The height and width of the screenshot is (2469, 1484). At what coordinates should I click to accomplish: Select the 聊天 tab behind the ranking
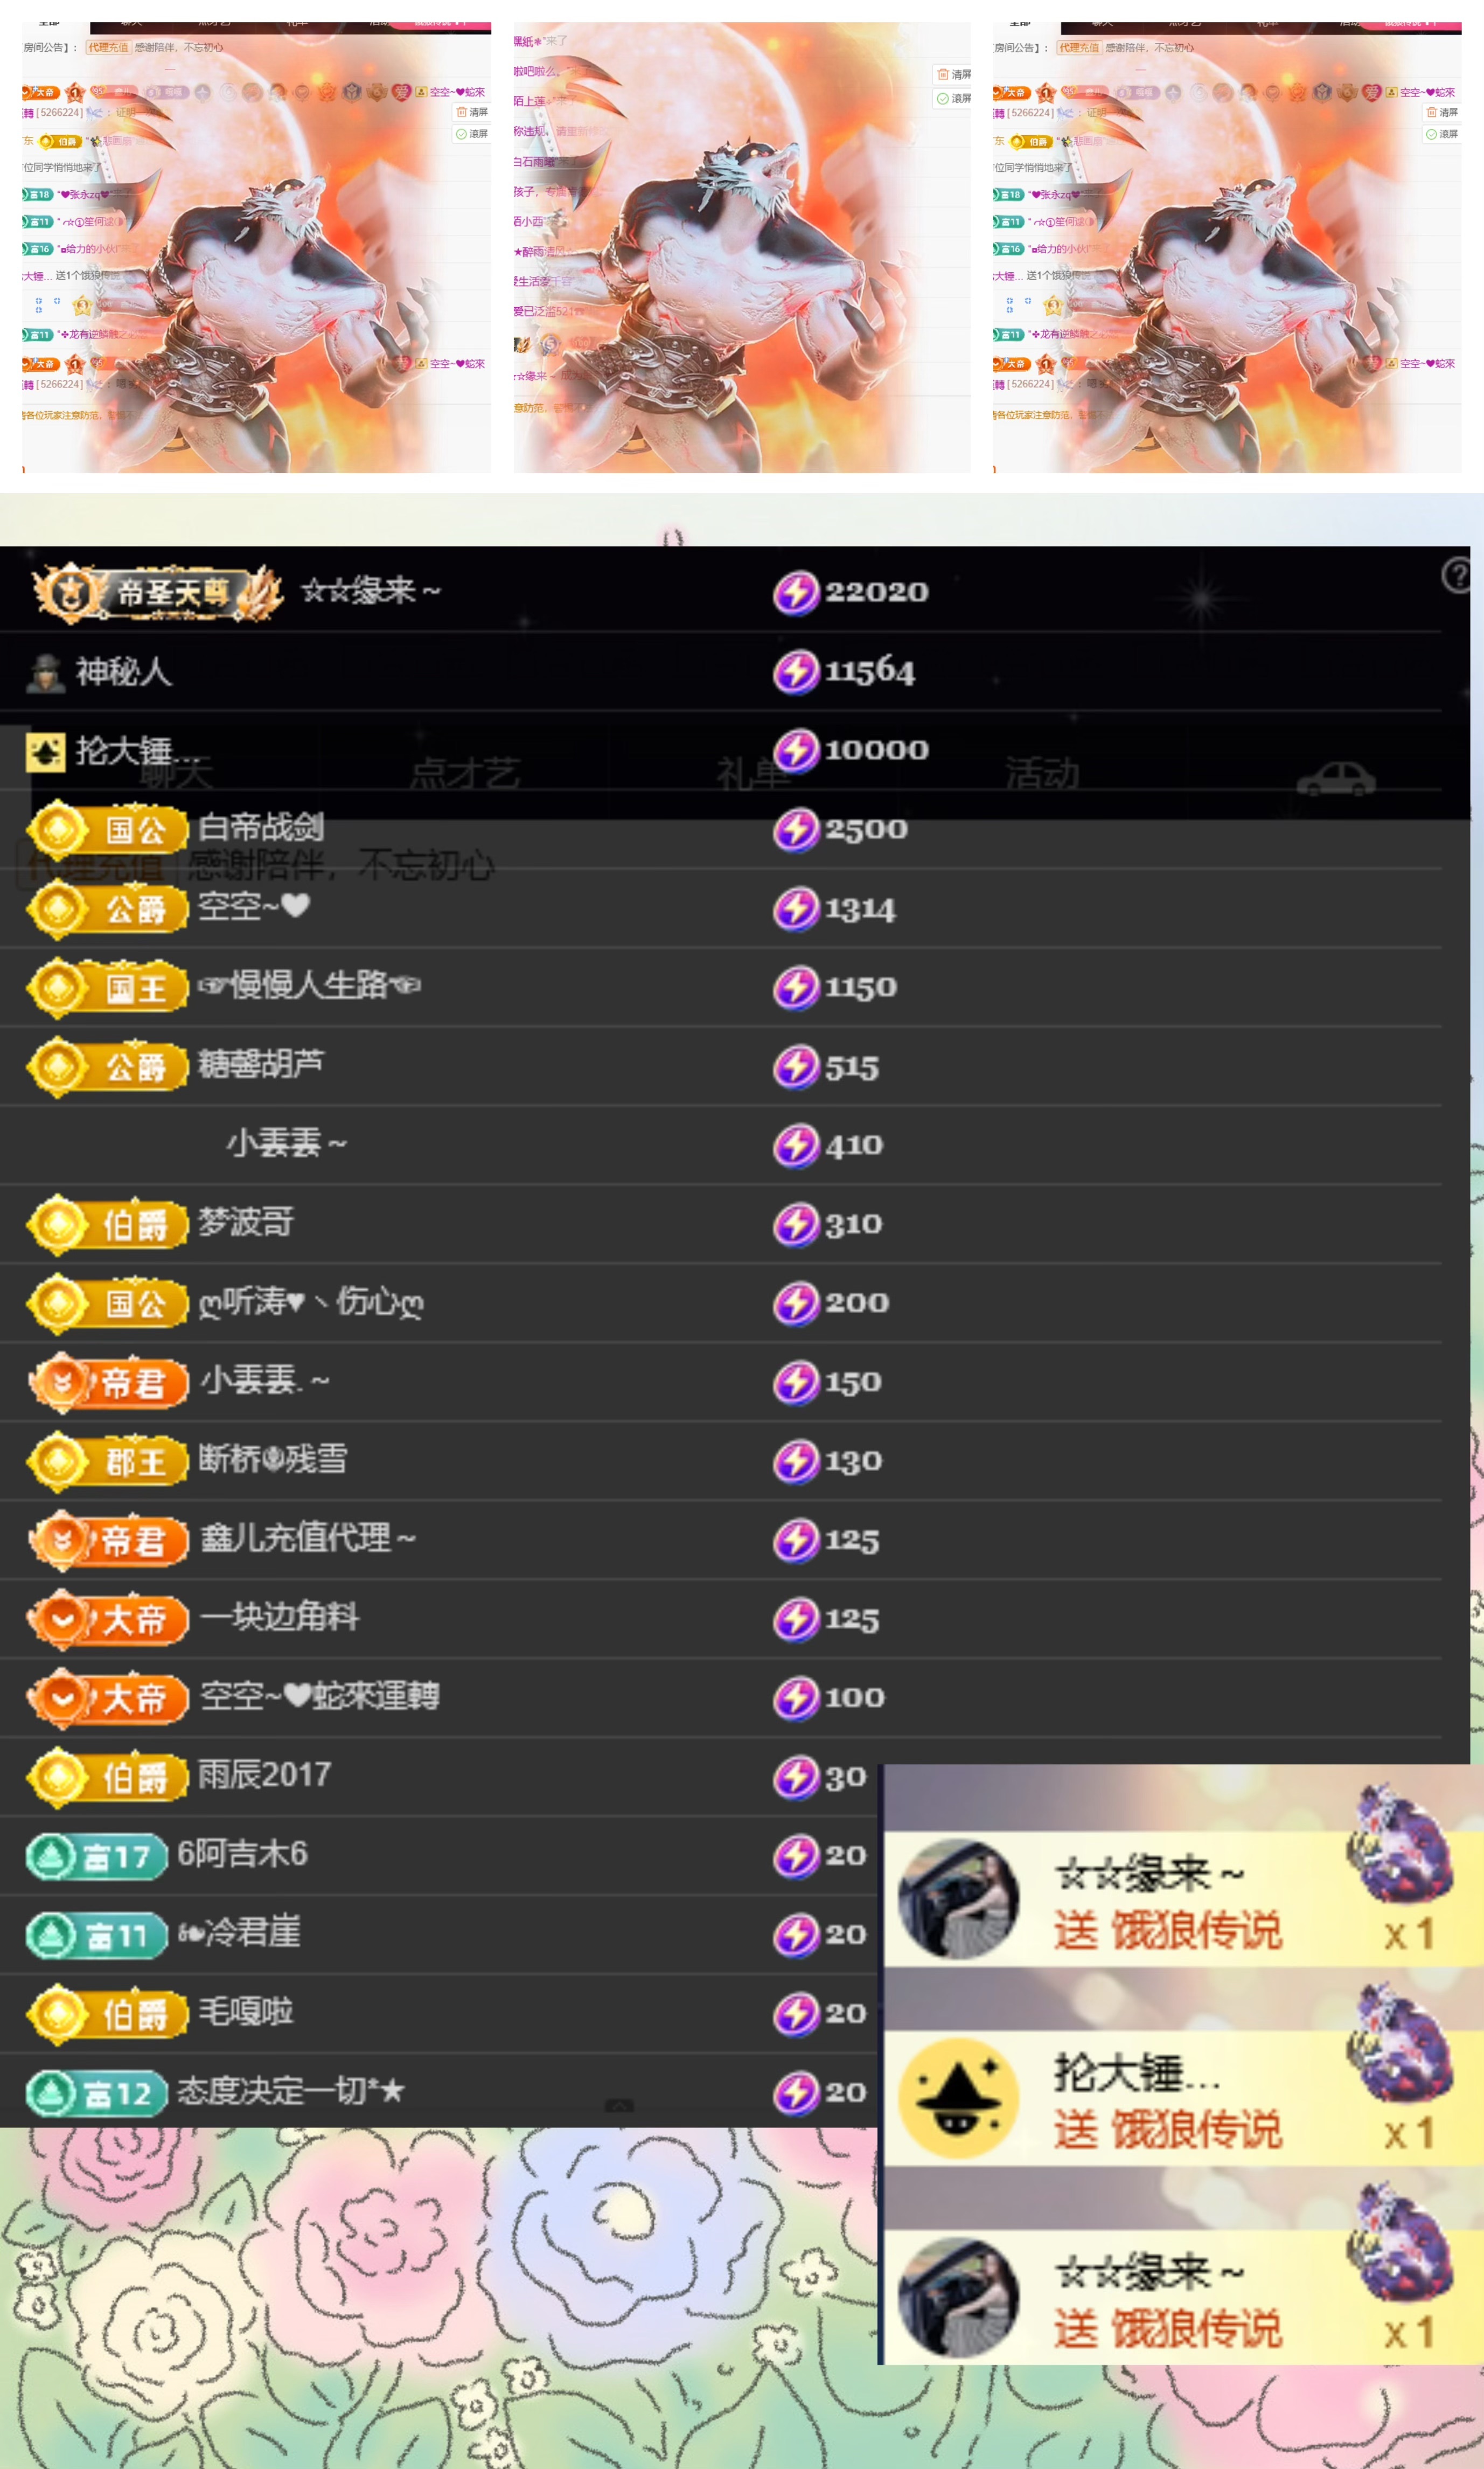(176, 773)
